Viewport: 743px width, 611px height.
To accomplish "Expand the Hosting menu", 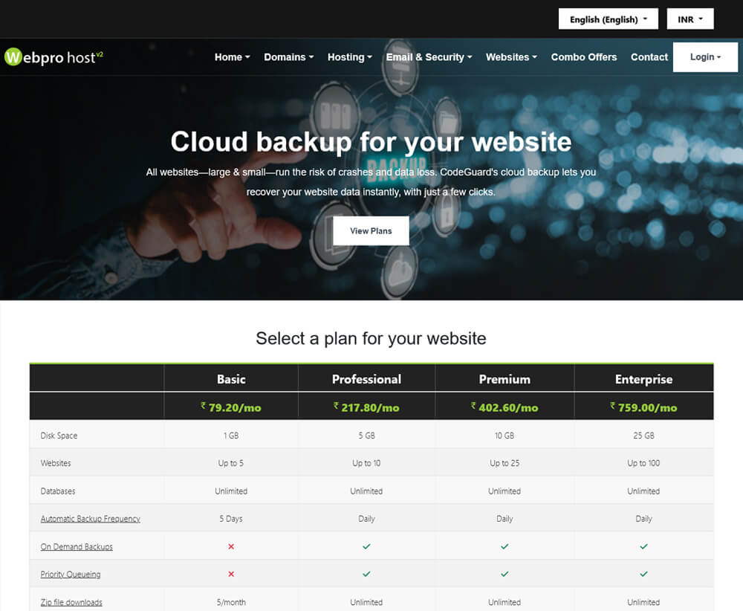I will click(350, 57).
